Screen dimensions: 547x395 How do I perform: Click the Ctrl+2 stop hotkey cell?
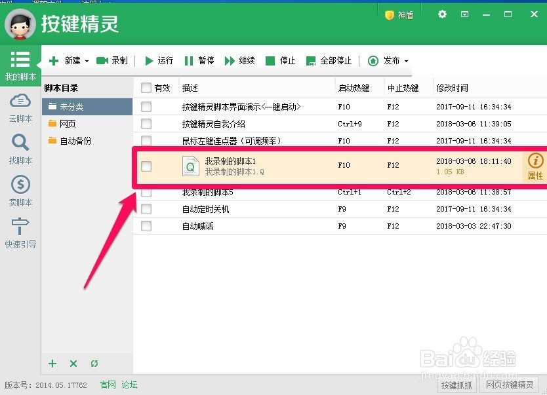pos(399,192)
